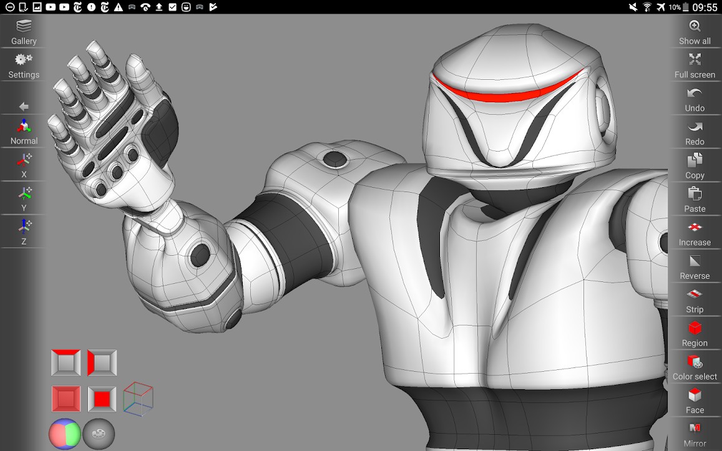Select the Y axis move tool
This screenshot has width=722, height=451.
[24, 199]
